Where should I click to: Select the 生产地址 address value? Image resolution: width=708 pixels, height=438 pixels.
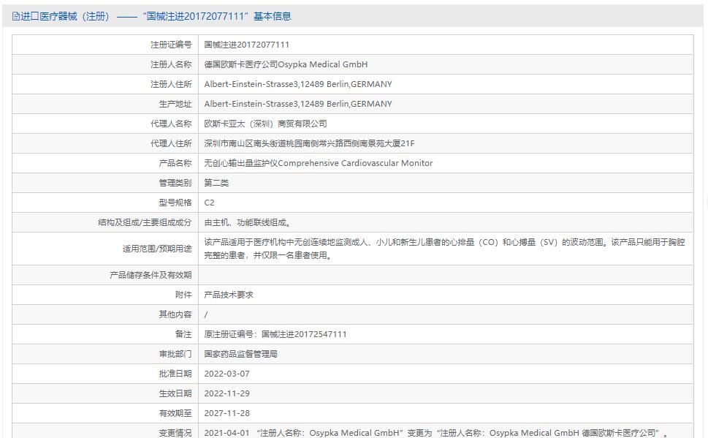tap(298, 104)
